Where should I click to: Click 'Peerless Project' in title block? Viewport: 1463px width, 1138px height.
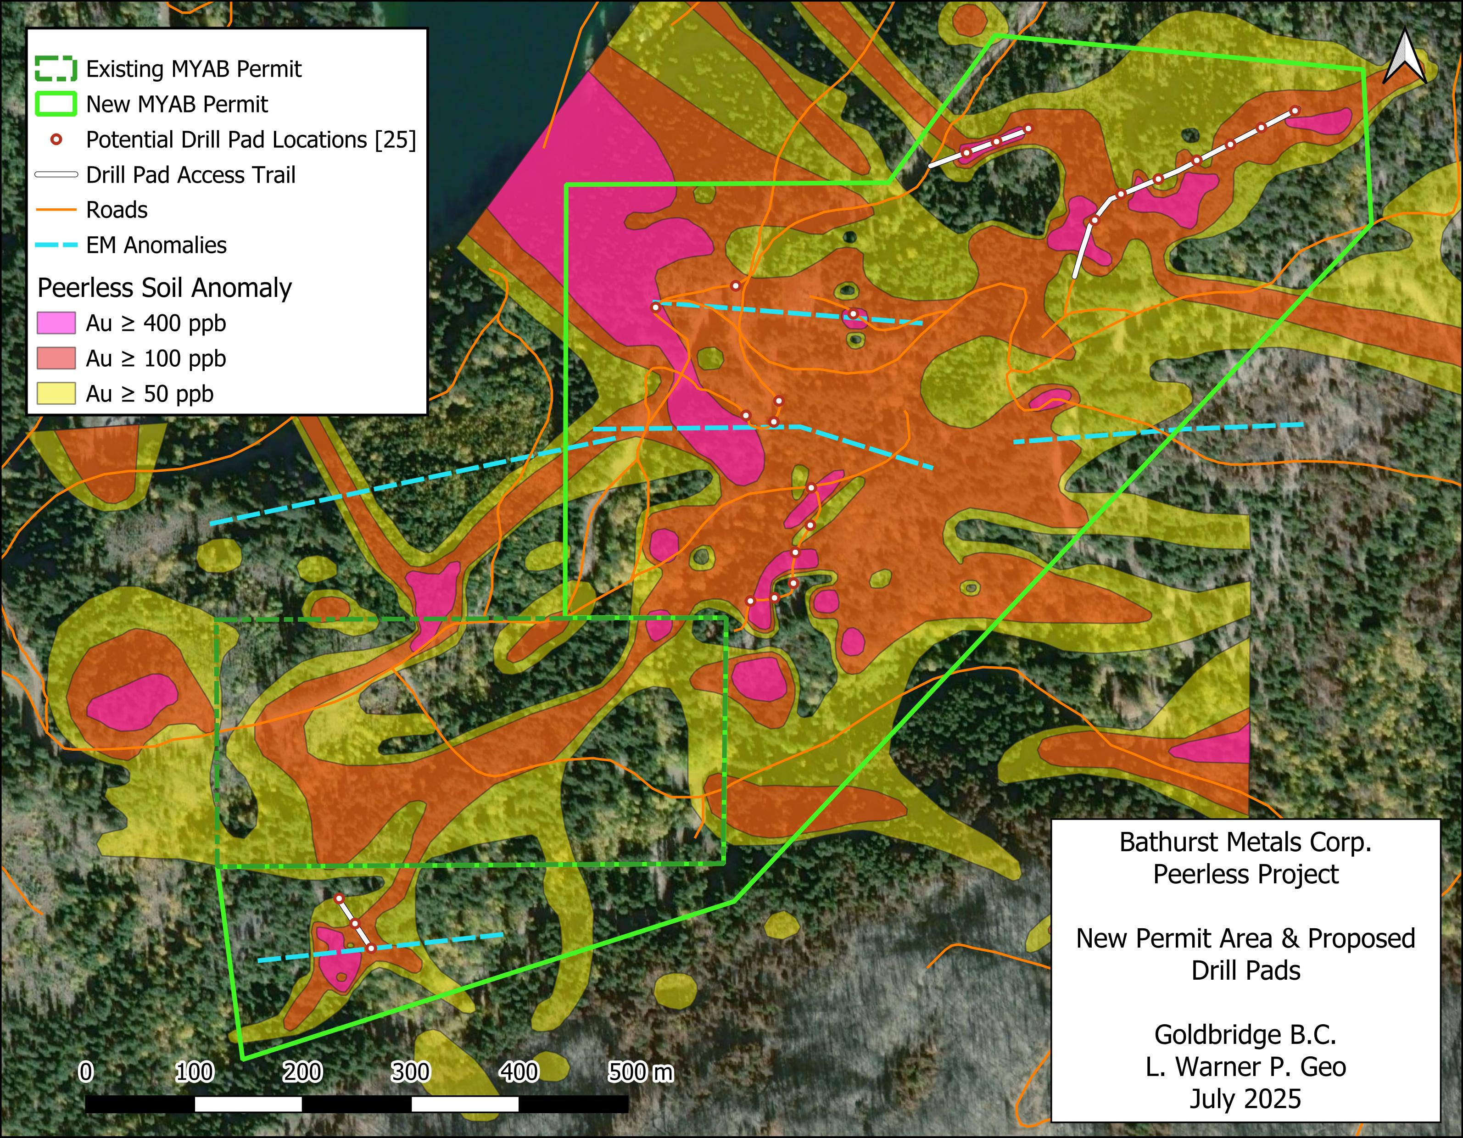click(x=1245, y=875)
